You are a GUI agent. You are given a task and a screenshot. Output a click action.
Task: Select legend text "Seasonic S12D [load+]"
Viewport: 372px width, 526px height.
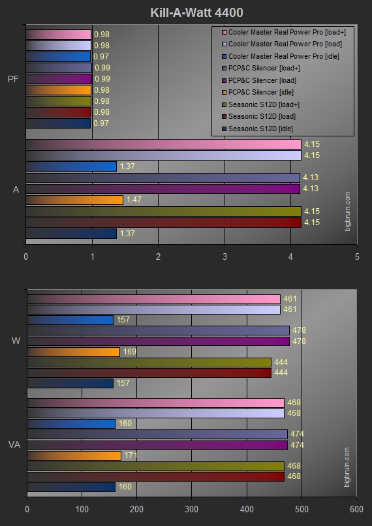pyautogui.click(x=264, y=104)
